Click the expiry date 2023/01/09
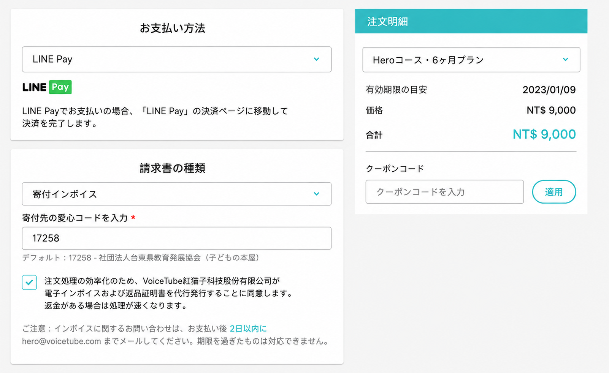This screenshot has width=609, height=373. click(x=549, y=90)
